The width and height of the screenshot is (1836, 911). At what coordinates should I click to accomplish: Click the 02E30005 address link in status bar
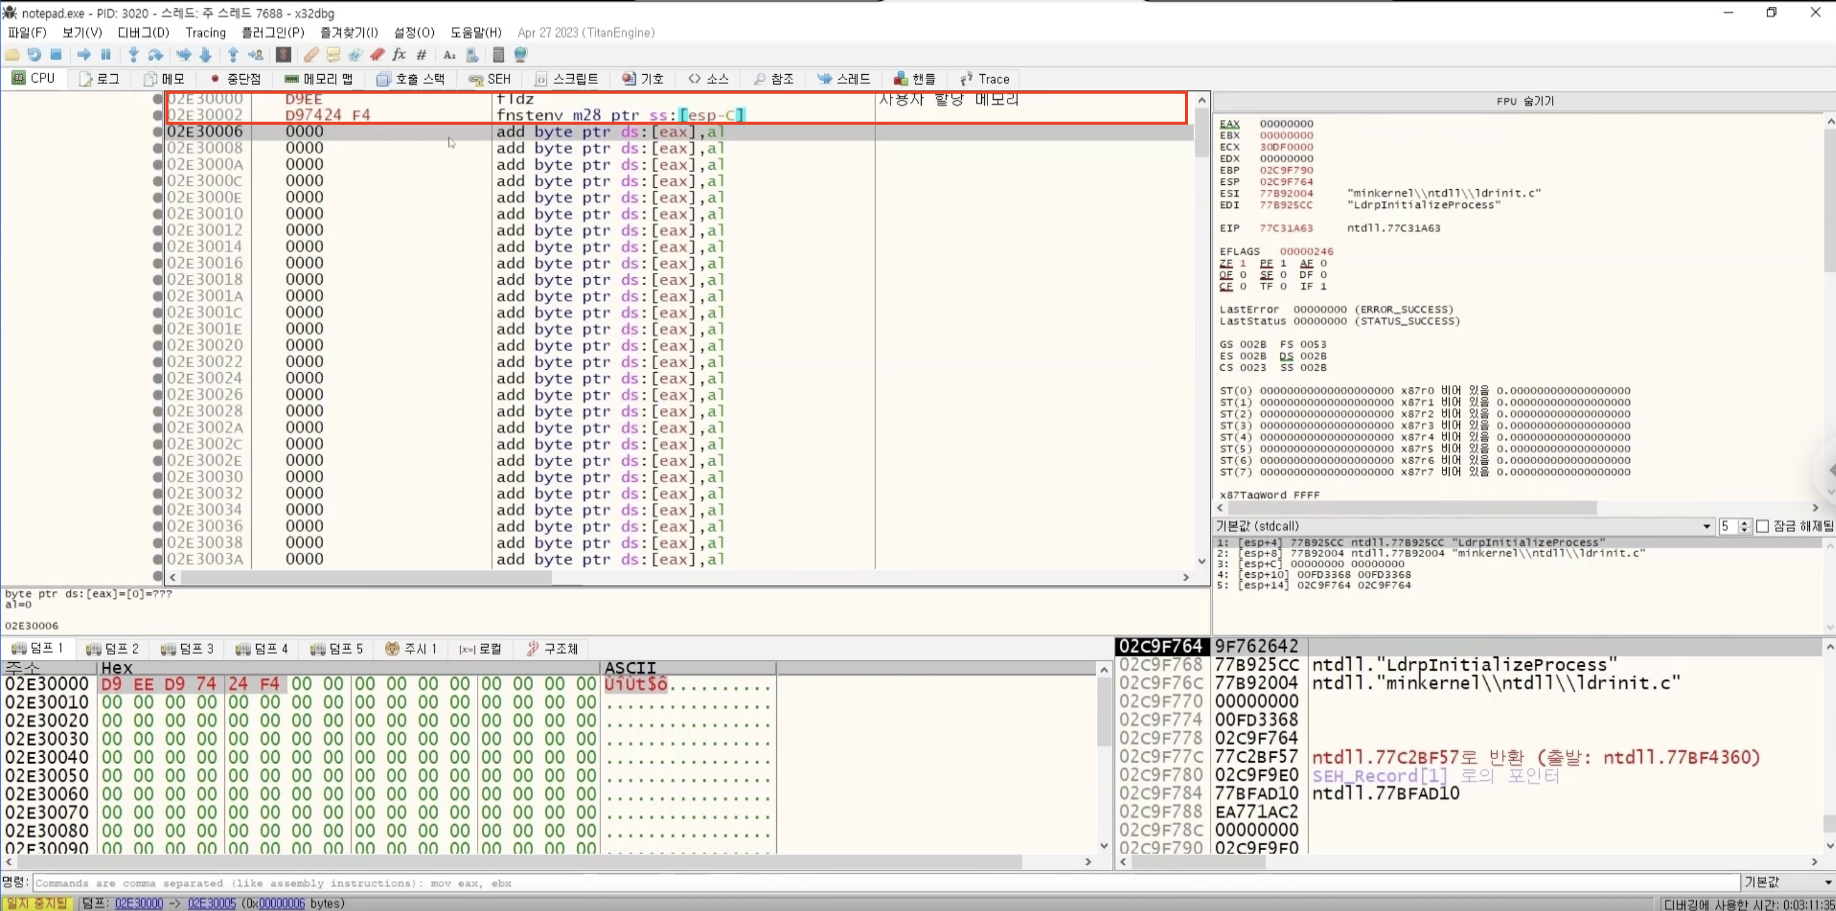212,903
